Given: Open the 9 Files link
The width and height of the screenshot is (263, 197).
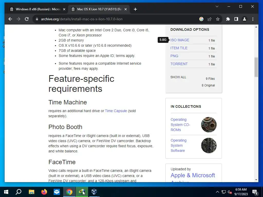Looking at the screenshot, I should click(210, 78).
